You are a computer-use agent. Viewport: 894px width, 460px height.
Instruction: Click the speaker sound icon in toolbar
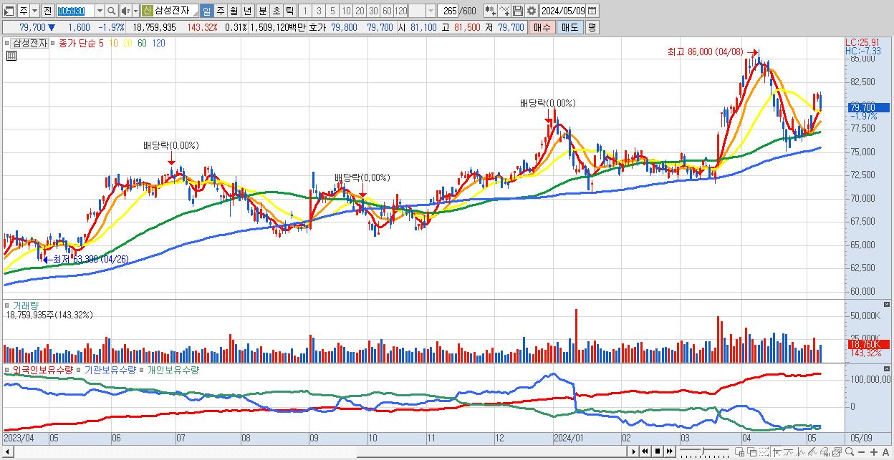tap(125, 11)
